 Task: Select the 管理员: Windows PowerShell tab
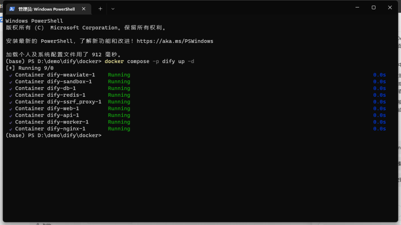pyautogui.click(x=46, y=9)
